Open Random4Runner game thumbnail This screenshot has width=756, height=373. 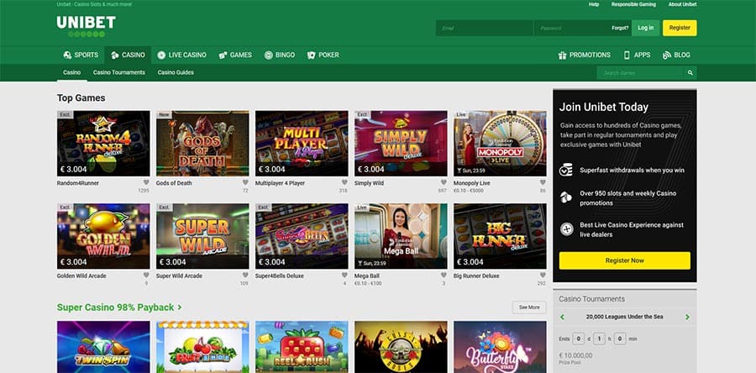103,143
